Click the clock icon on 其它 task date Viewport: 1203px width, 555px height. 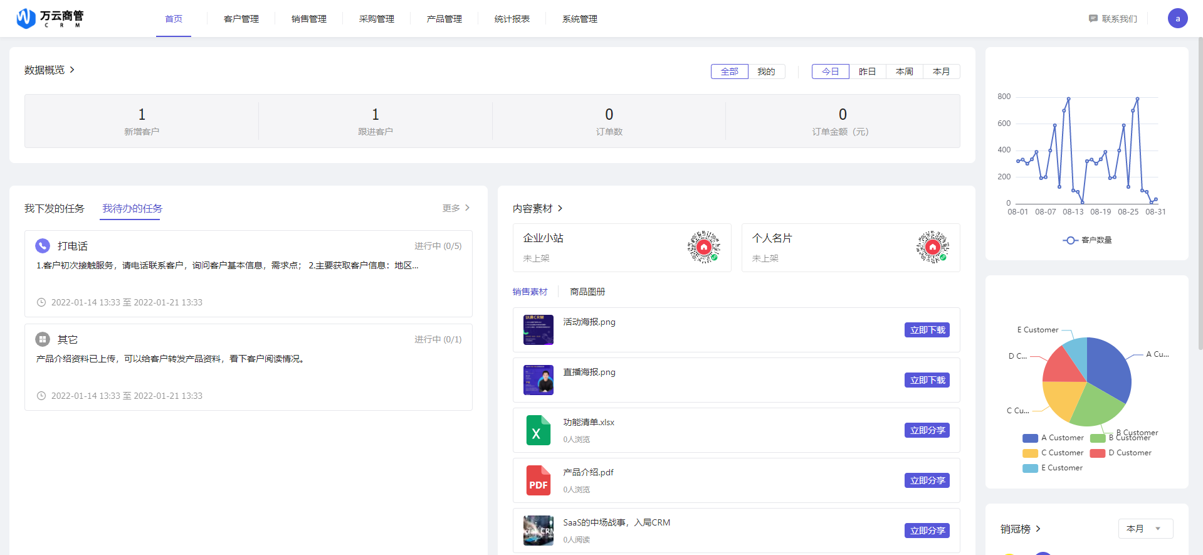[x=41, y=396]
